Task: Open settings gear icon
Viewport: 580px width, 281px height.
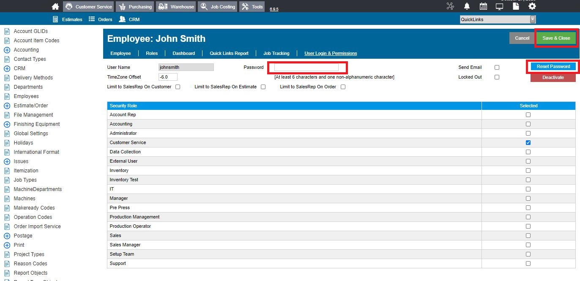Action: [532, 6]
